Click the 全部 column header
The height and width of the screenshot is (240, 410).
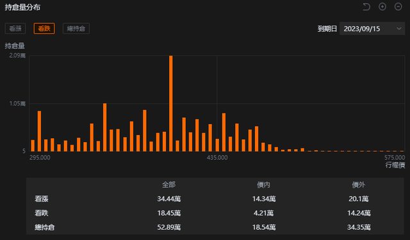pos(168,184)
